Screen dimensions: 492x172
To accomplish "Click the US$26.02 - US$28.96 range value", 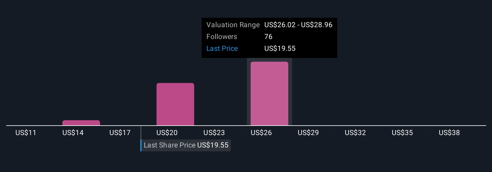I will tap(298, 25).
